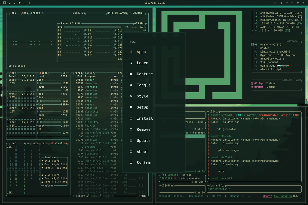
Task: Select the Capture menu entry
Action: 154,74
